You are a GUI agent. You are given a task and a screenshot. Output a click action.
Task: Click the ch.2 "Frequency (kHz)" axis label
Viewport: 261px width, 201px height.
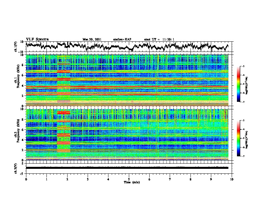[x=18, y=131]
